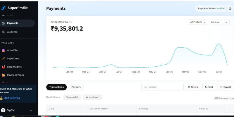Click the Total Earnings info icon
The height and width of the screenshot is (117, 234).
[x=70, y=22]
